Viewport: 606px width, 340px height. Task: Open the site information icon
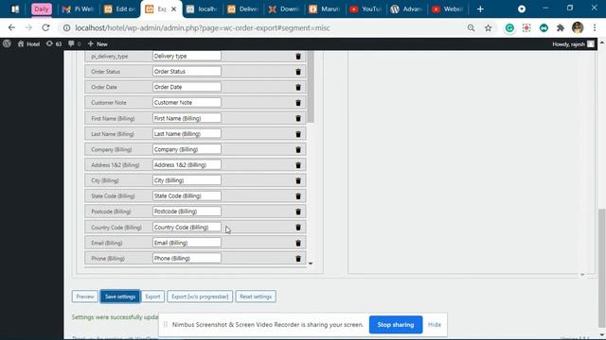[x=66, y=27]
